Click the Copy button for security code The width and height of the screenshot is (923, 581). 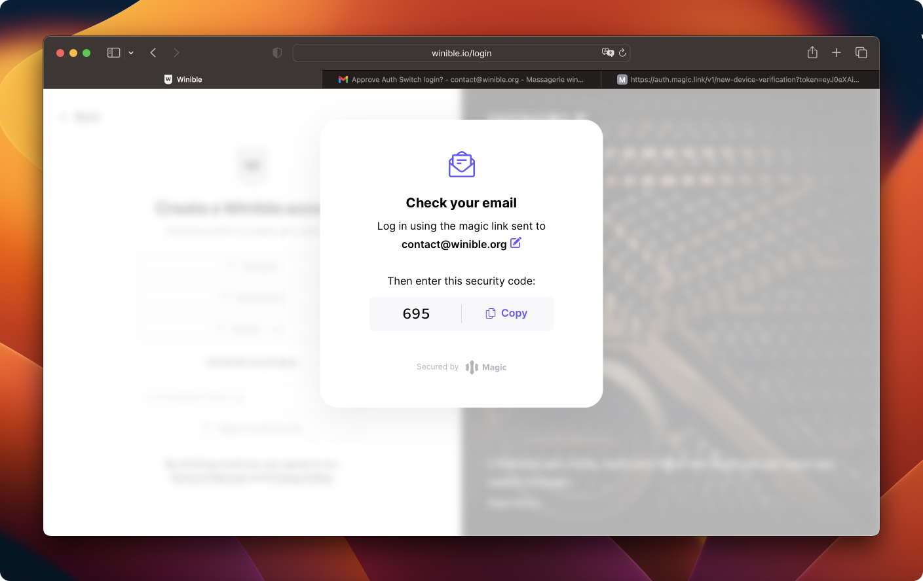[506, 313]
